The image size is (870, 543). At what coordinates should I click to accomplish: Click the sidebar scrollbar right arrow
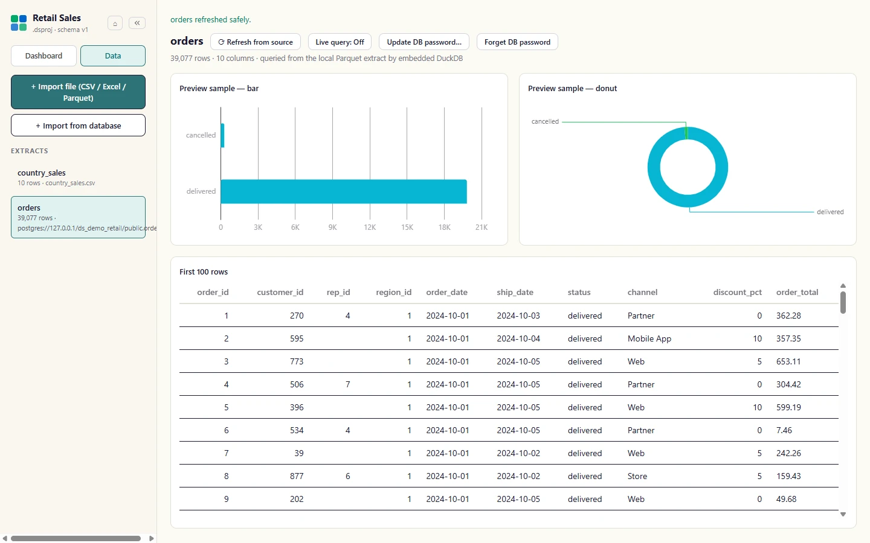[151, 538]
